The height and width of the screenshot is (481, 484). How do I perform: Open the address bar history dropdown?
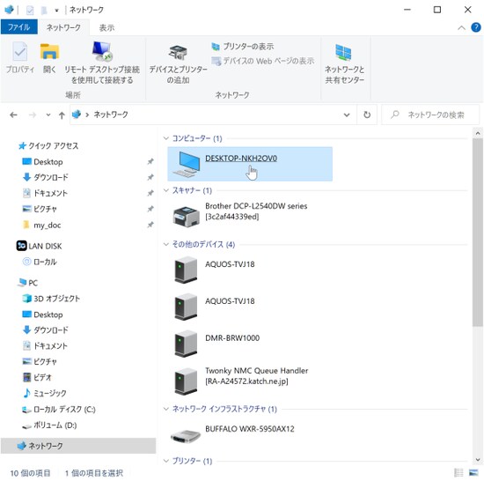coord(347,115)
